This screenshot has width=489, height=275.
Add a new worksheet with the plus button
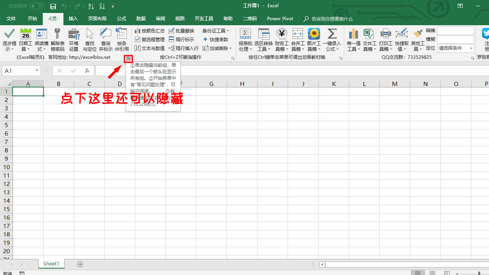[x=80, y=264]
